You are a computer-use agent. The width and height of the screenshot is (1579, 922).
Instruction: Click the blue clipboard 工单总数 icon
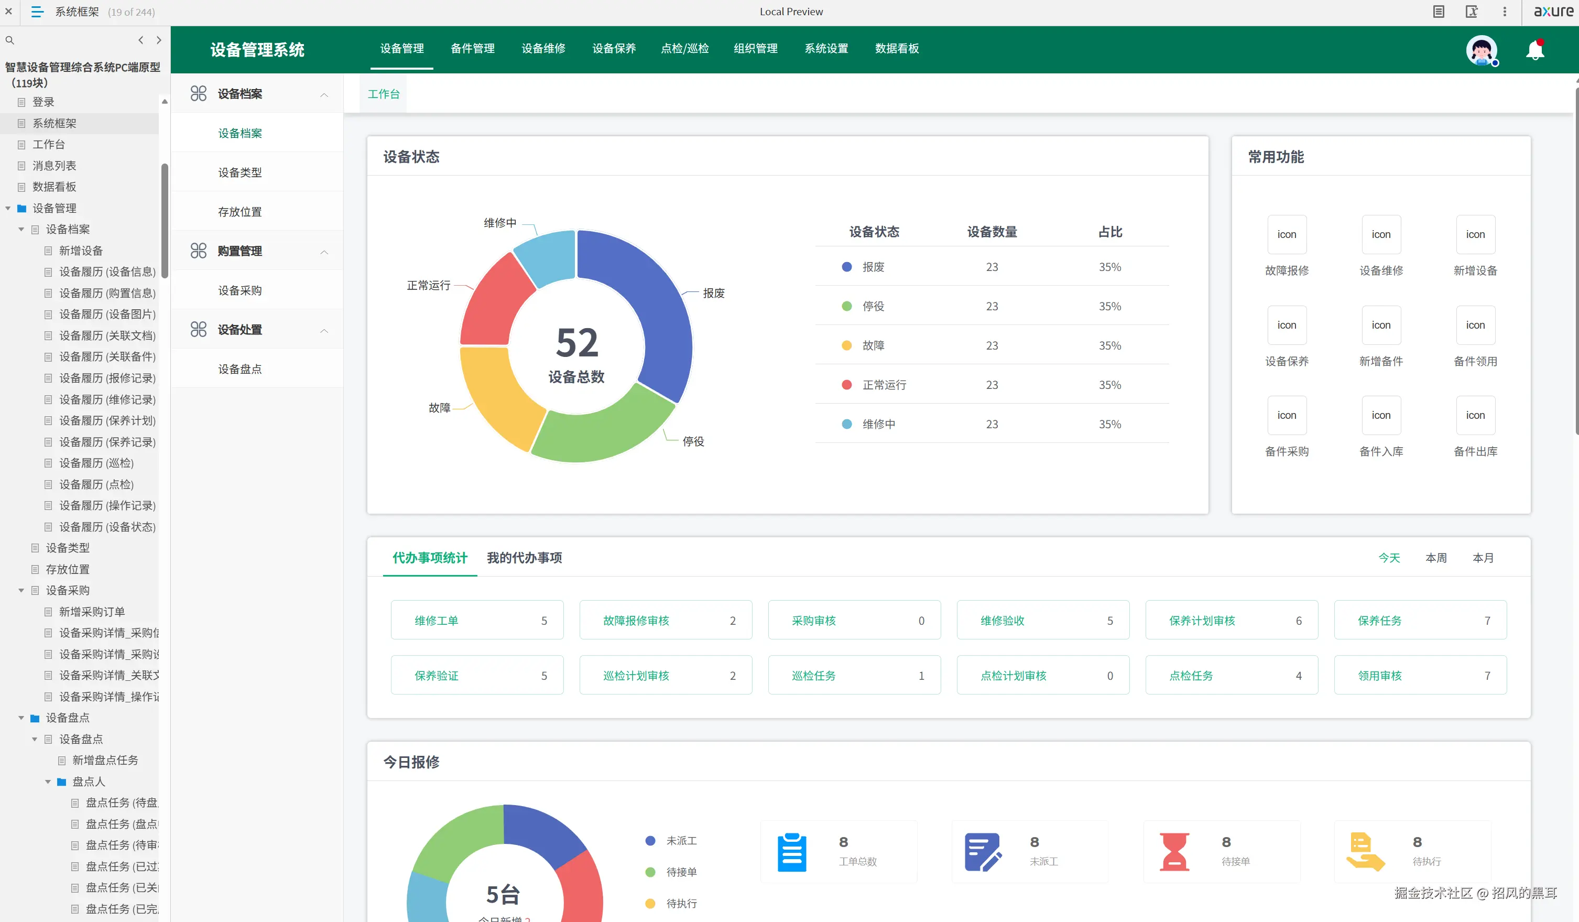pyautogui.click(x=791, y=852)
